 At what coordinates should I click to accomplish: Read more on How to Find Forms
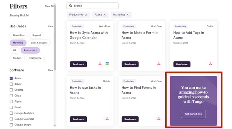[x=130, y=119]
